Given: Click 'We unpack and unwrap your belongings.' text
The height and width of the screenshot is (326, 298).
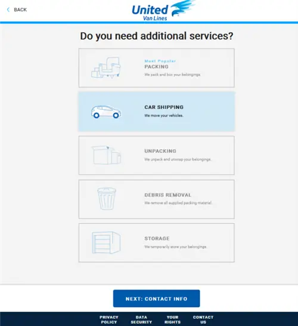Looking at the screenshot, I should pos(178,159).
